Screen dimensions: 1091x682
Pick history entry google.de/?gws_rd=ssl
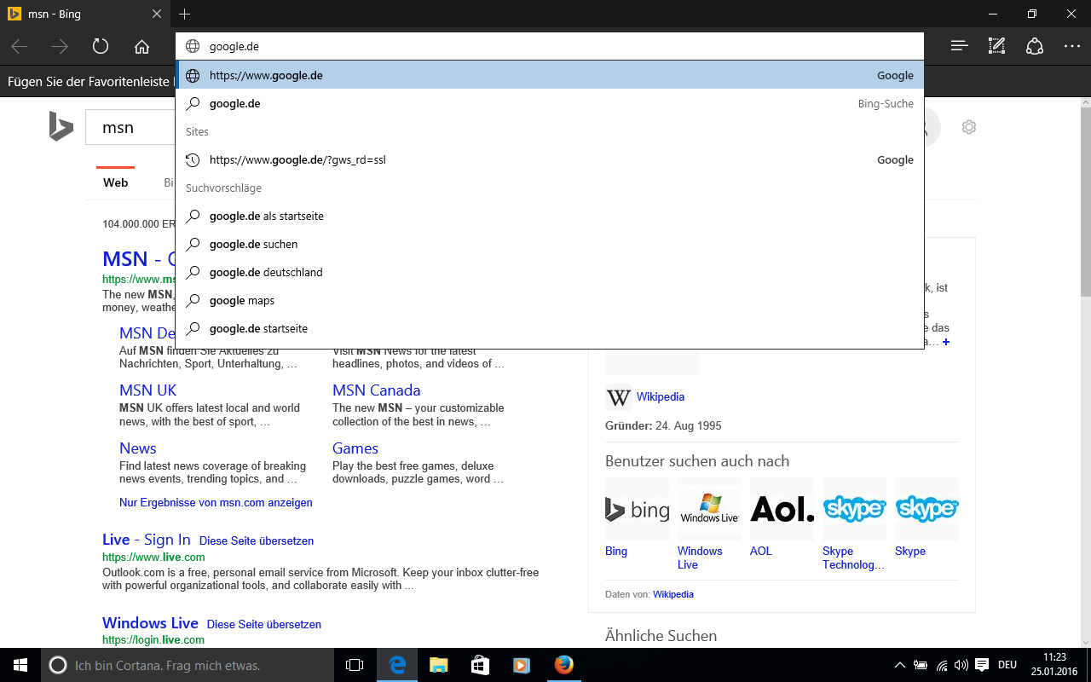[x=549, y=159]
